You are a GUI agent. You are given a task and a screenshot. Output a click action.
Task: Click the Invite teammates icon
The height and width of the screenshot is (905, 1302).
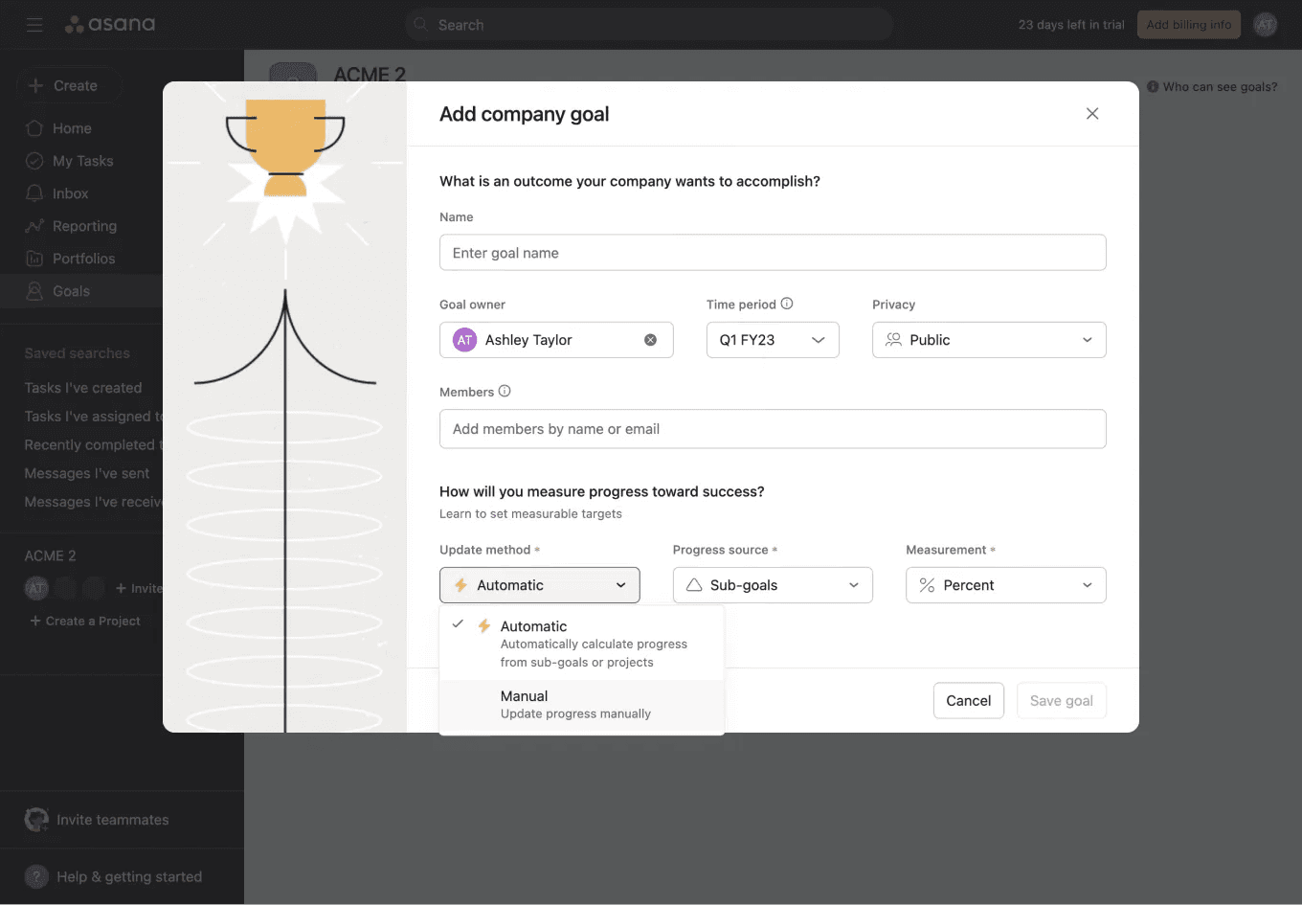click(x=35, y=819)
